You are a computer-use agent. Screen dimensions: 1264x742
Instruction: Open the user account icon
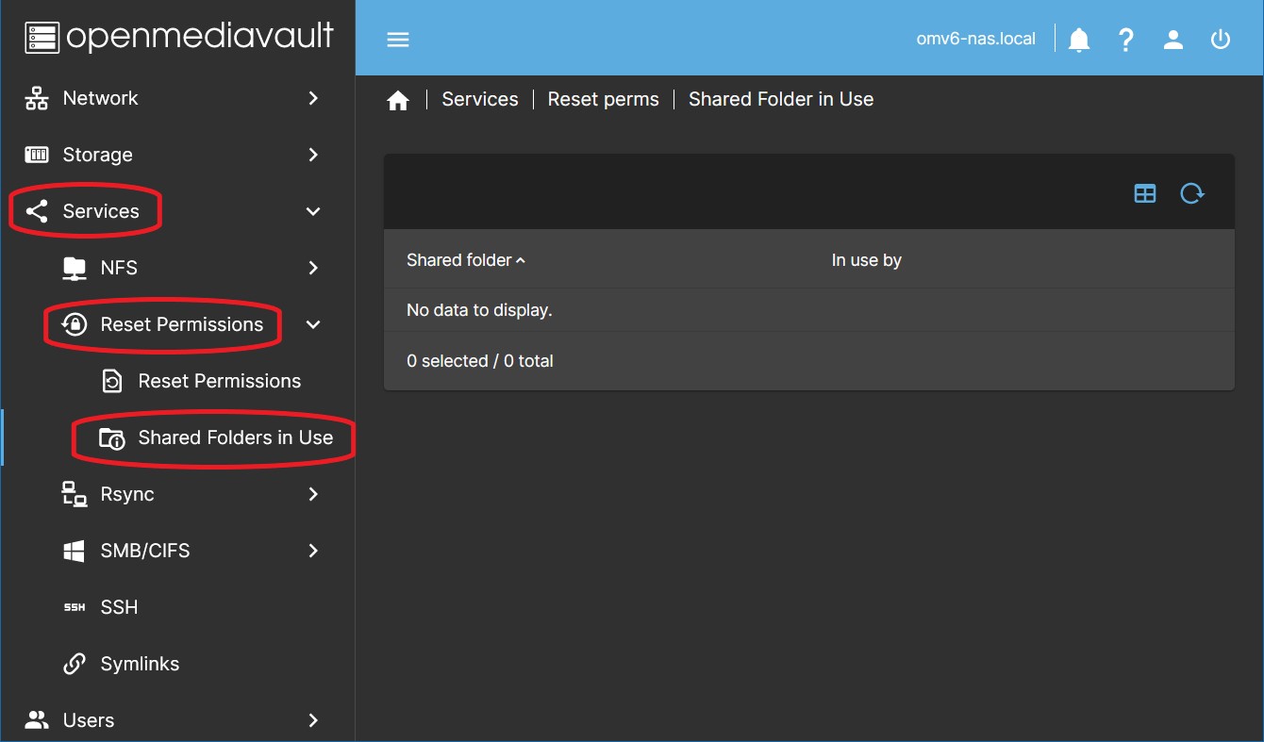[x=1173, y=40]
